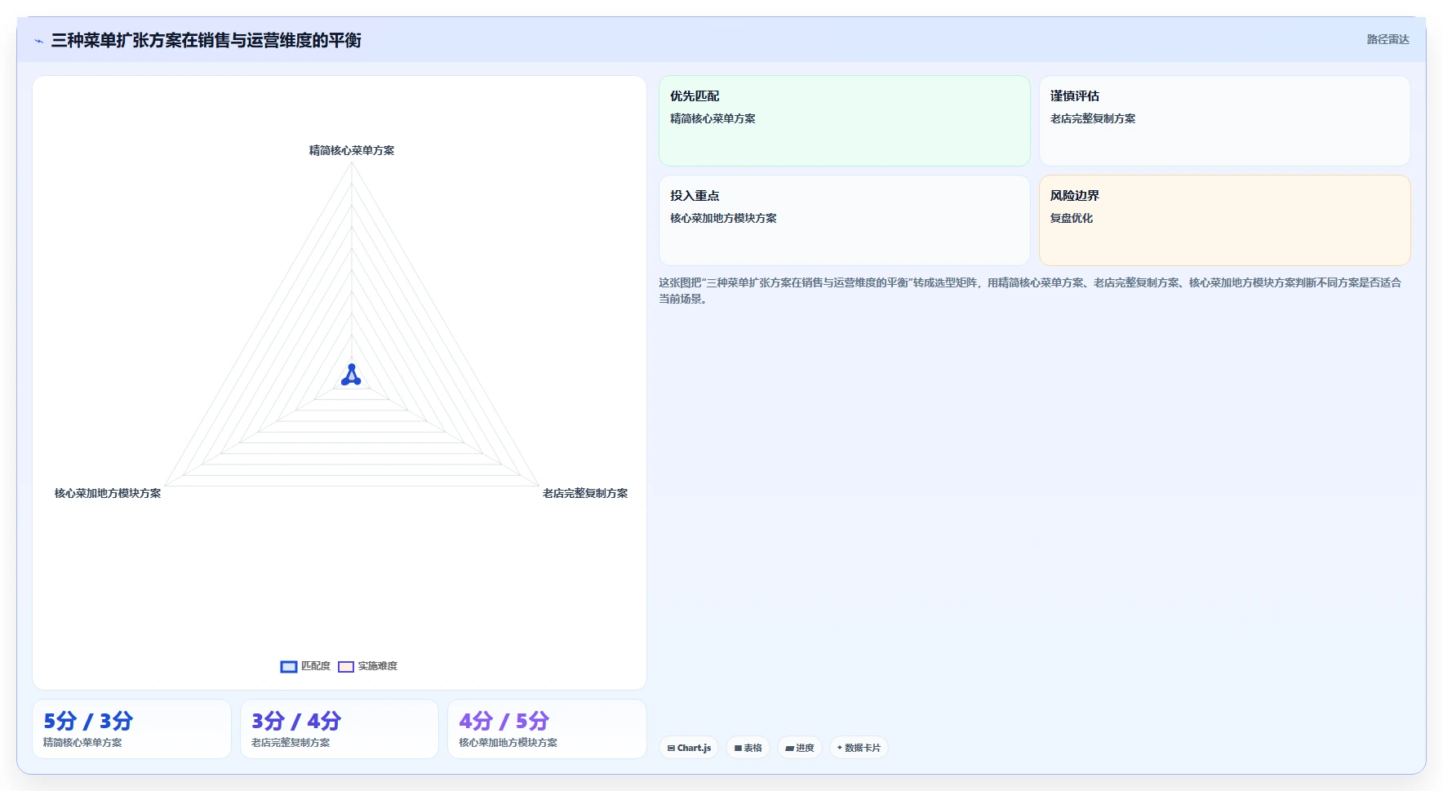The height and width of the screenshot is (791, 1443).
Task: Toggle the 实施难度 legend color box
Action: [346, 667]
